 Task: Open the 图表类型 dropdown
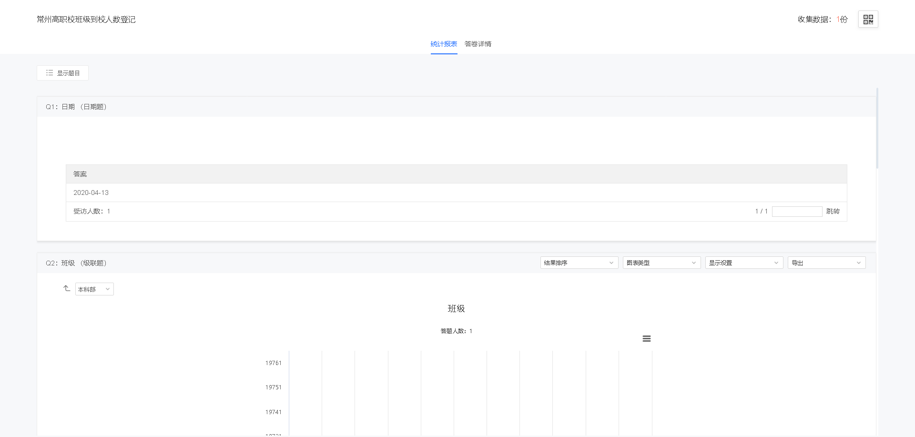click(x=661, y=263)
